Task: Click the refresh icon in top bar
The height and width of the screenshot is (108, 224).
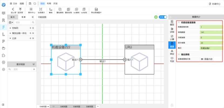Action: click(x=35, y=4)
